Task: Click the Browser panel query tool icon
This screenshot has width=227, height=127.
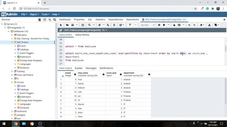Action: coord(39,20)
